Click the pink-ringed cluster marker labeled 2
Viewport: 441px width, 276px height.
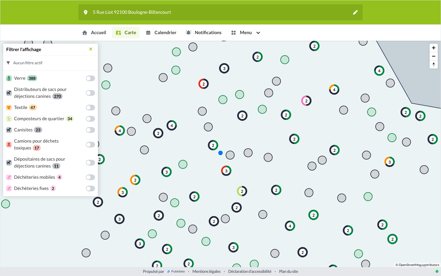(x=306, y=101)
